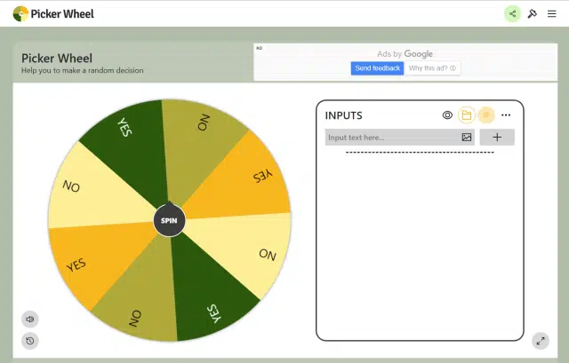The image size is (569, 363).
Task: Toggle inputs visibility with the eye icon
Action: (447, 115)
